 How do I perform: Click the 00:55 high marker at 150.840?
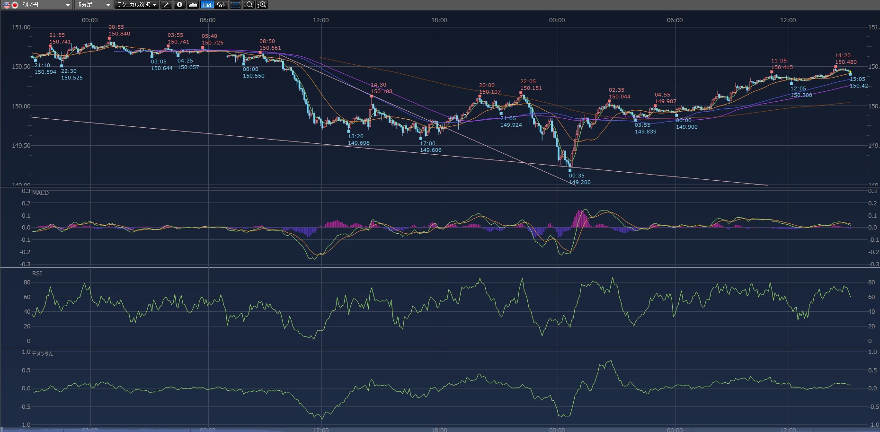[x=109, y=38]
